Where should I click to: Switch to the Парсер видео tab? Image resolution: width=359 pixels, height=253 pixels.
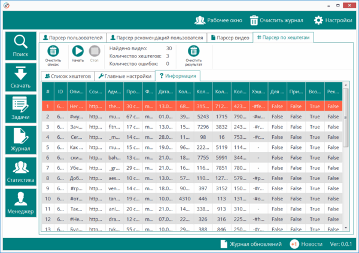coord(230,38)
